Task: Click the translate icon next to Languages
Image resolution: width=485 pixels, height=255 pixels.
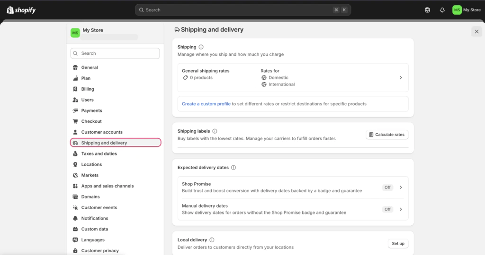Action: click(x=75, y=240)
